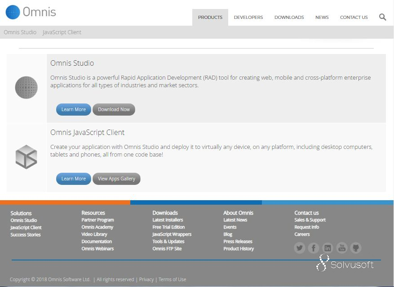This screenshot has height=287, width=394.
Task: Open the Tools & Updates link
Action: coord(168,241)
